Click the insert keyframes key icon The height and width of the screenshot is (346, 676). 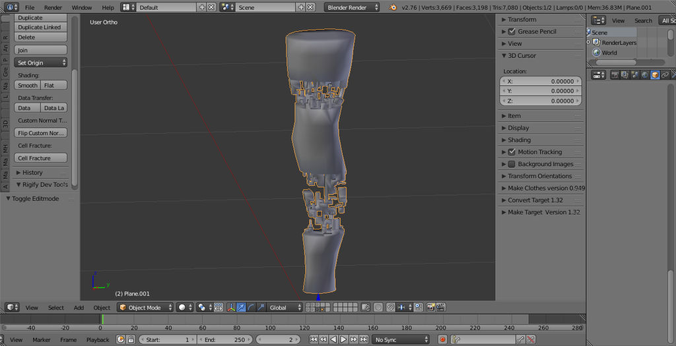coord(521,339)
